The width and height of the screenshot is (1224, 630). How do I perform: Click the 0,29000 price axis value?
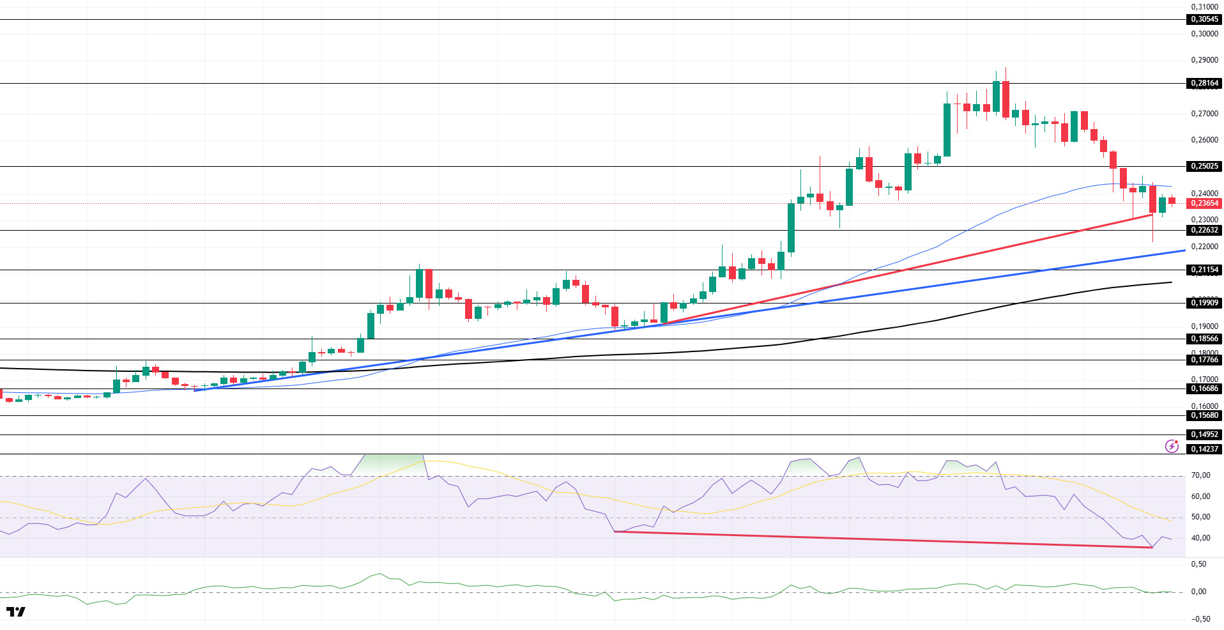point(1204,60)
